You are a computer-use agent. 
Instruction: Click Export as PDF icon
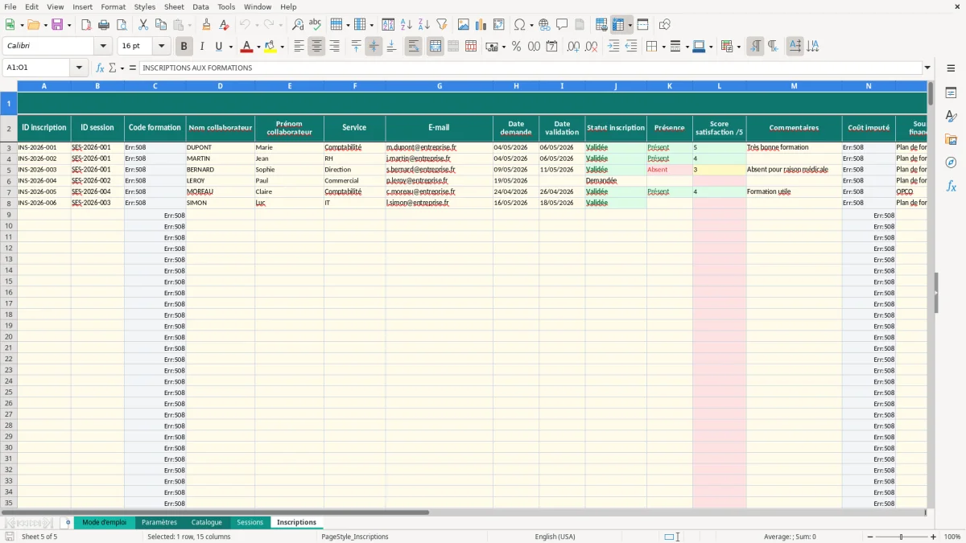coord(86,25)
